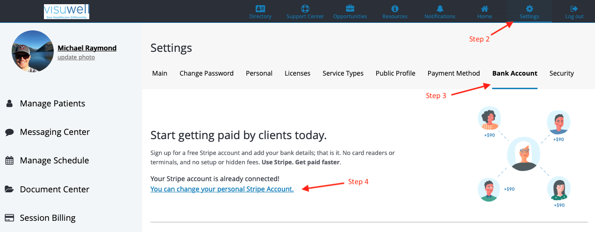Image resolution: width=595 pixels, height=232 pixels.
Task: Open the Notifications bell icon
Action: coord(440,9)
